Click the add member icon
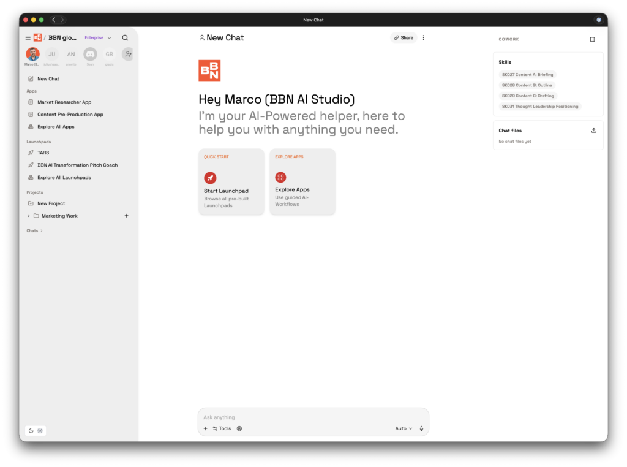Viewport: 627px width, 467px height. 127,54
